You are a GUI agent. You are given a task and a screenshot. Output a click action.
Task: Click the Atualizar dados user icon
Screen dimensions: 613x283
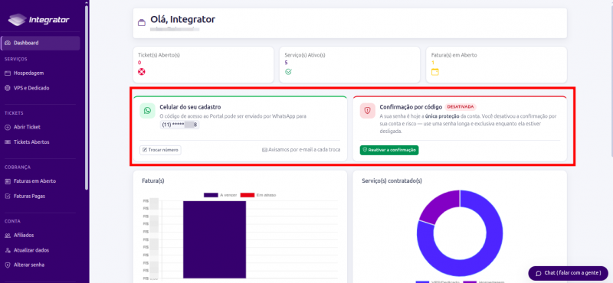coord(8,250)
